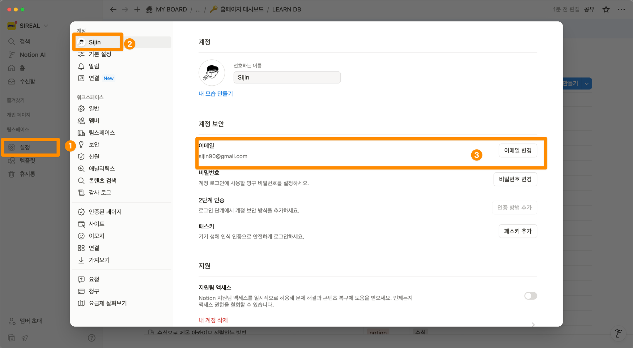
Task: Click the plus new tab icon
Action: pos(137,10)
